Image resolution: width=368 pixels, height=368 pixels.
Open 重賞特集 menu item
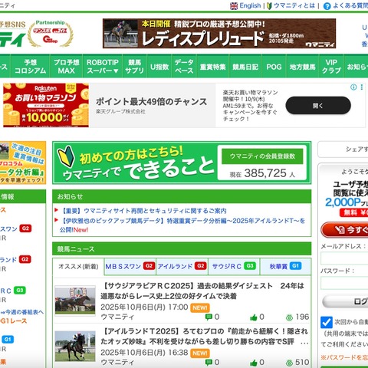[213, 67]
